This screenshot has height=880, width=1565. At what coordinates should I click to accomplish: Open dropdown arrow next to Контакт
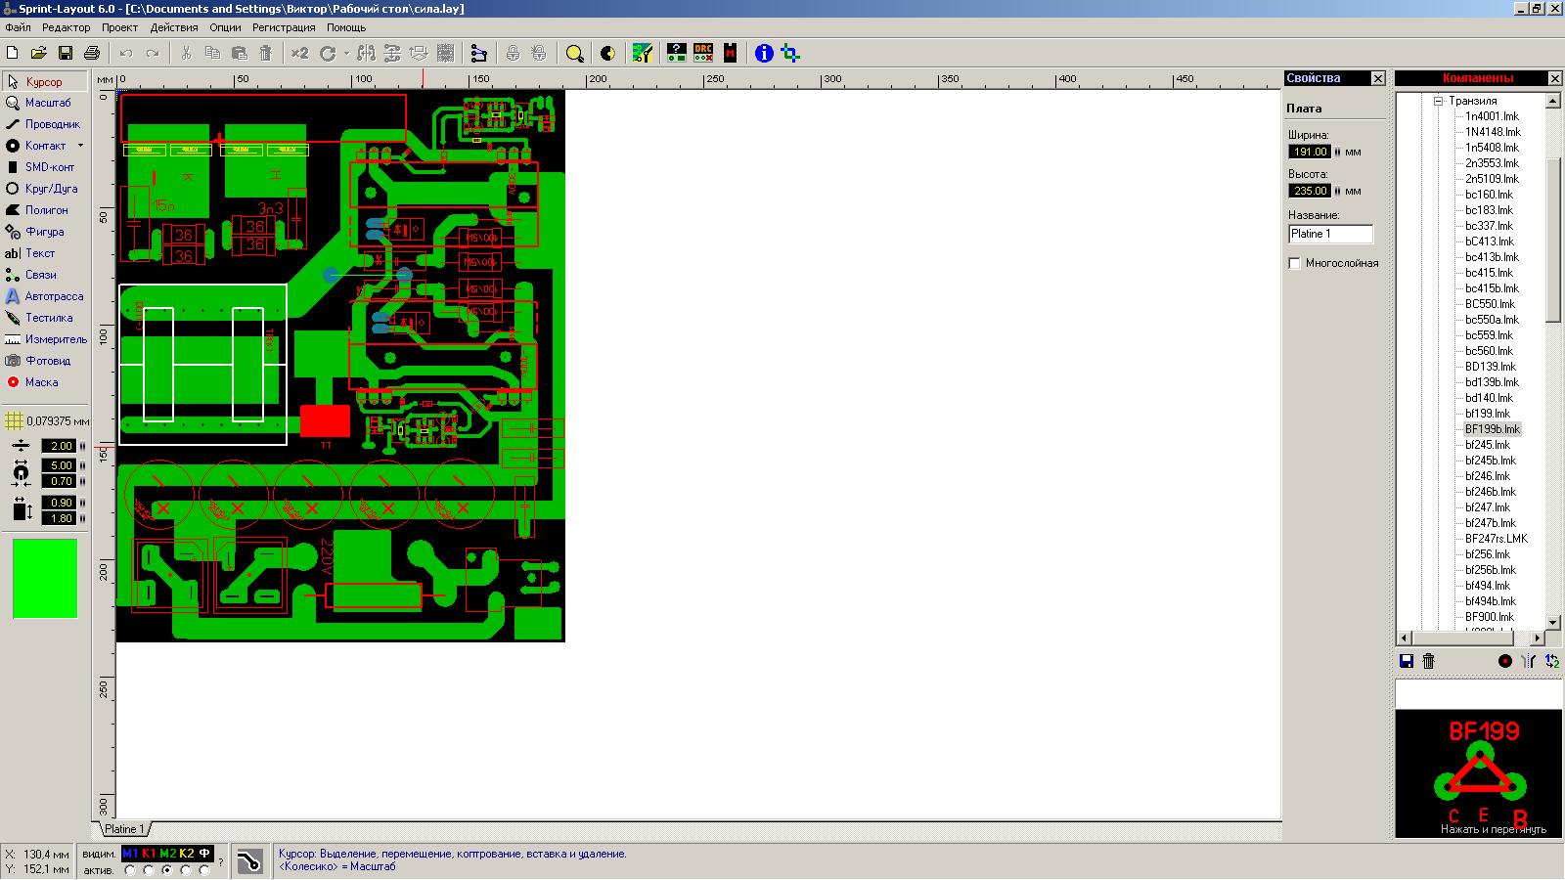click(80, 146)
